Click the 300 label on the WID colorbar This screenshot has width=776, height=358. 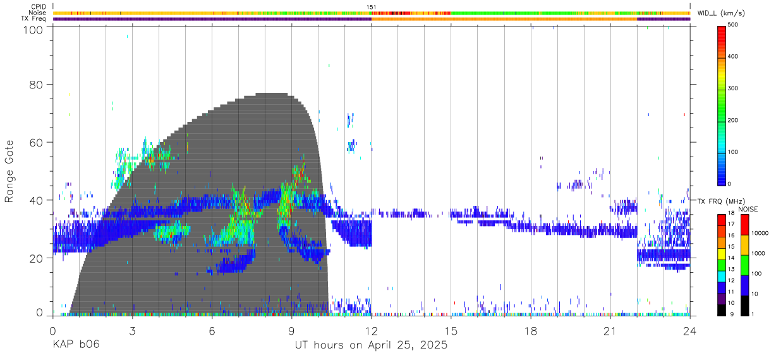click(734, 88)
